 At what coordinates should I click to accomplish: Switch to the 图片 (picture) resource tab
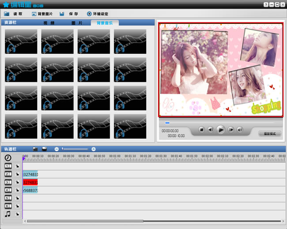(77, 22)
